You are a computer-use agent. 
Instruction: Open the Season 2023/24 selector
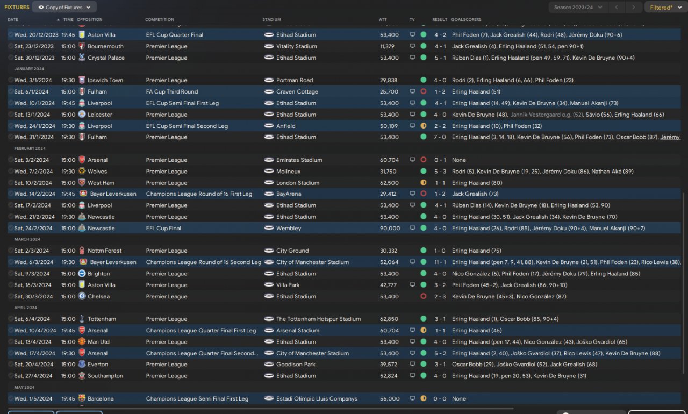pos(578,8)
